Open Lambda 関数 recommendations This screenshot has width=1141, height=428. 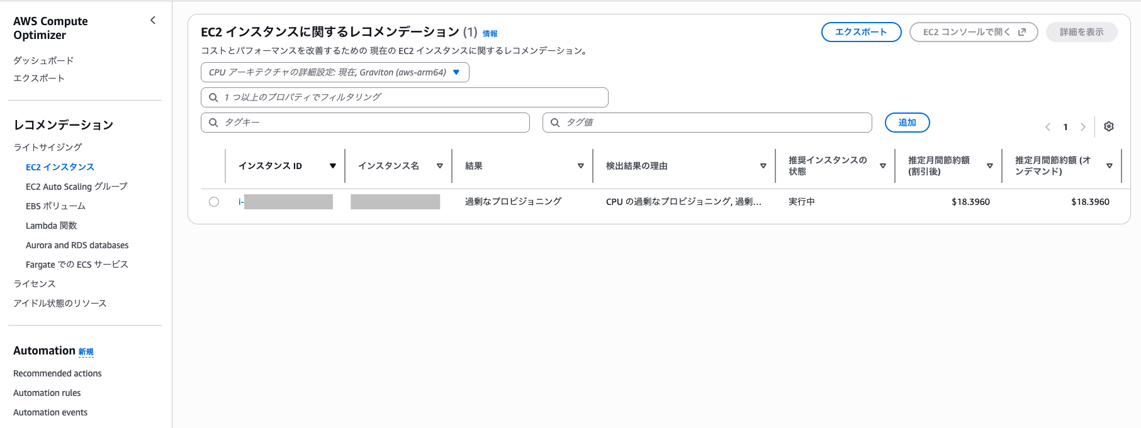52,226
